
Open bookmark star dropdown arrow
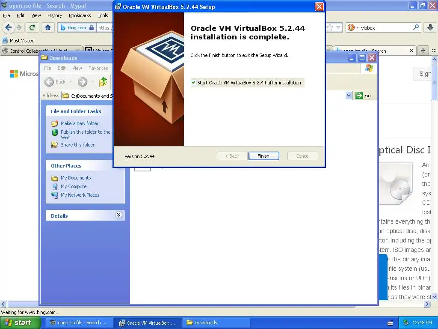point(338,27)
